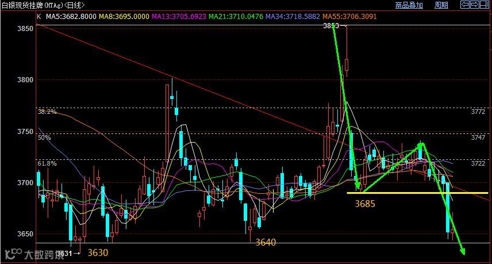Click the 3800 axis price label
Image resolution: width=492 pixels, height=264 pixels.
click(x=25, y=80)
